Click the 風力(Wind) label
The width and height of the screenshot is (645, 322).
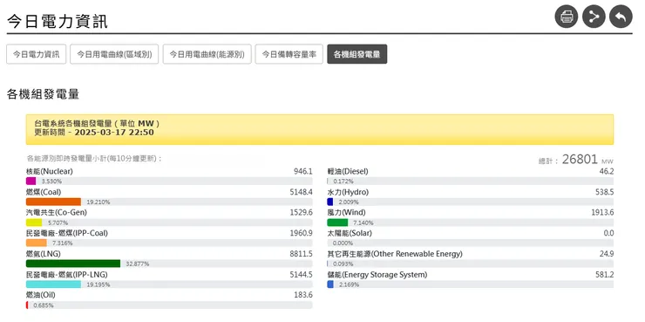(346, 212)
